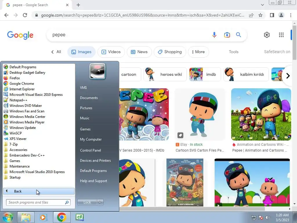Switch to the News tab
297x223 pixels.
[x=139, y=52]
